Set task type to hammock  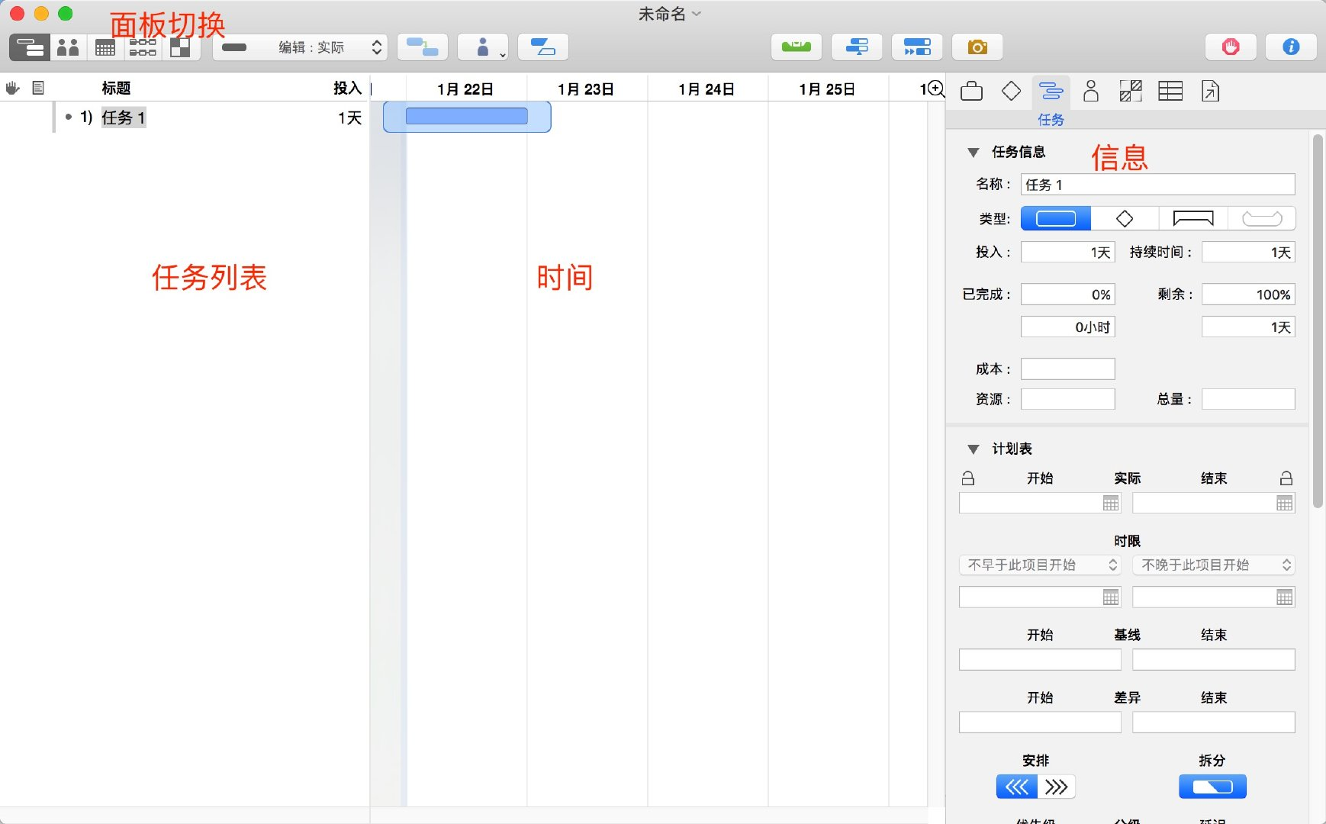click(1262, 219)
